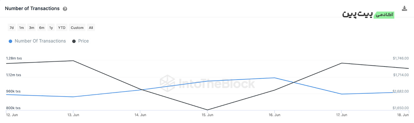Select the 1y time range
The width and height of the screenshot is (414, 123).
point(51,28)
